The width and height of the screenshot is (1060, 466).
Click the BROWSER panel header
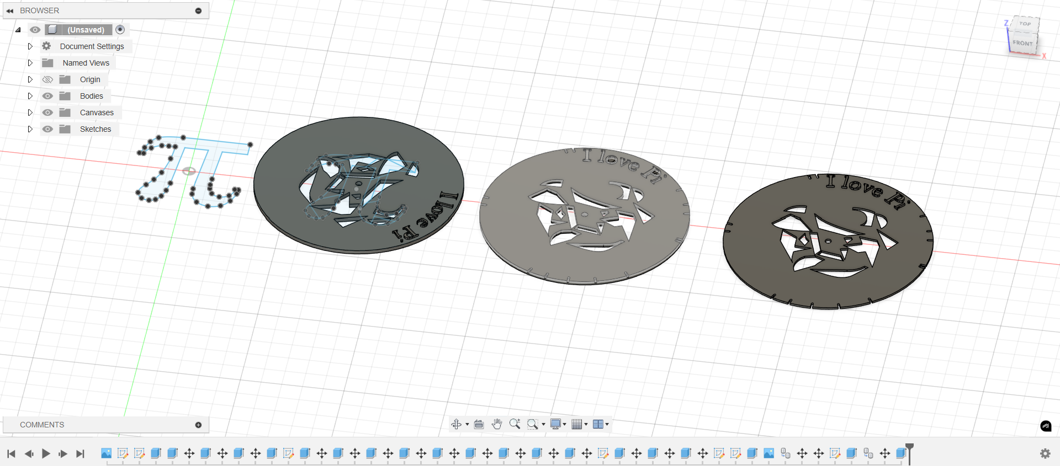[106, 10]
